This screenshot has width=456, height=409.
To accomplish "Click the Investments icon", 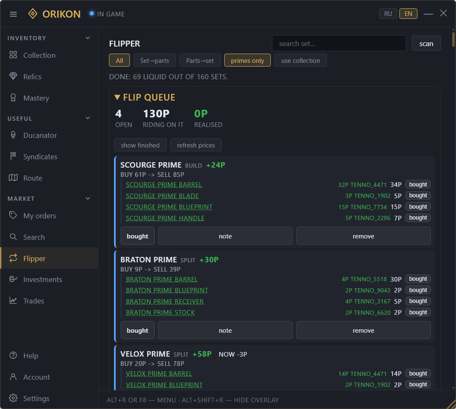I will click(x=13, y=279).
